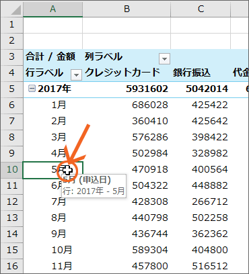The width and height of the screenshot is (249, 274).
Task: Click the 2月 row label
Action: coord(59,121)
